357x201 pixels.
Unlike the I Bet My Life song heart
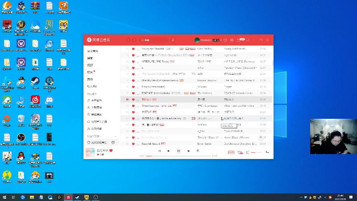[x=133, y=80]
